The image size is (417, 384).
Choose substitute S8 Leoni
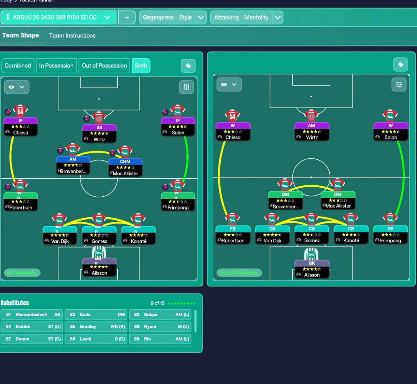click(x=96, y=339)
